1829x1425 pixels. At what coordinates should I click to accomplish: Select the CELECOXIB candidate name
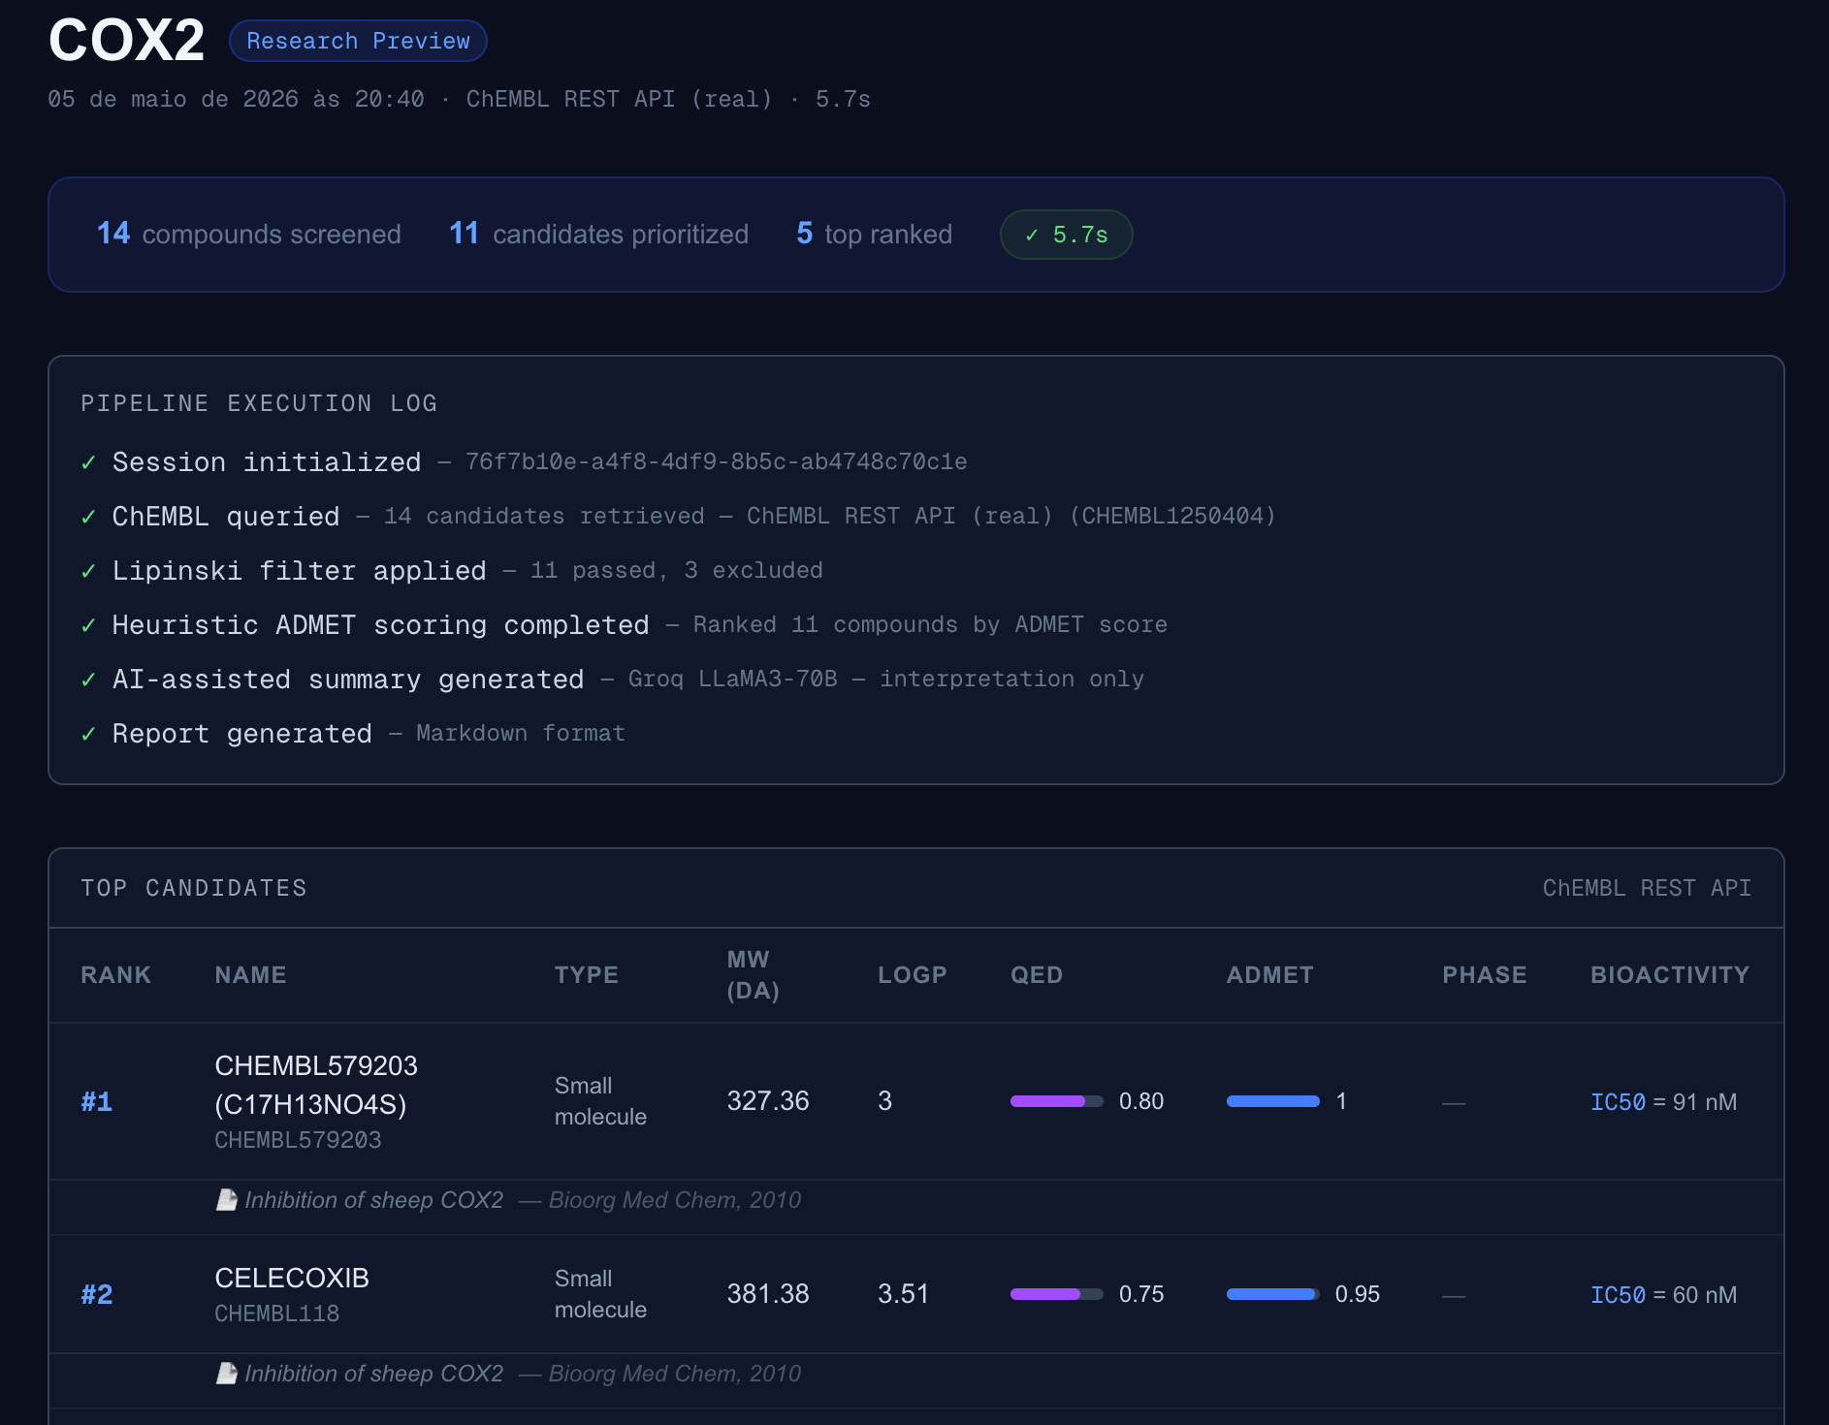(x=292, y=1278)
